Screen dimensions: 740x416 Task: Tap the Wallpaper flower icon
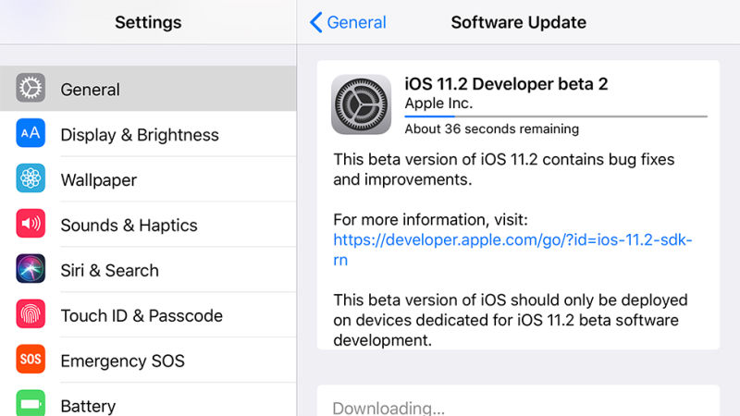[x=31, y=178]
